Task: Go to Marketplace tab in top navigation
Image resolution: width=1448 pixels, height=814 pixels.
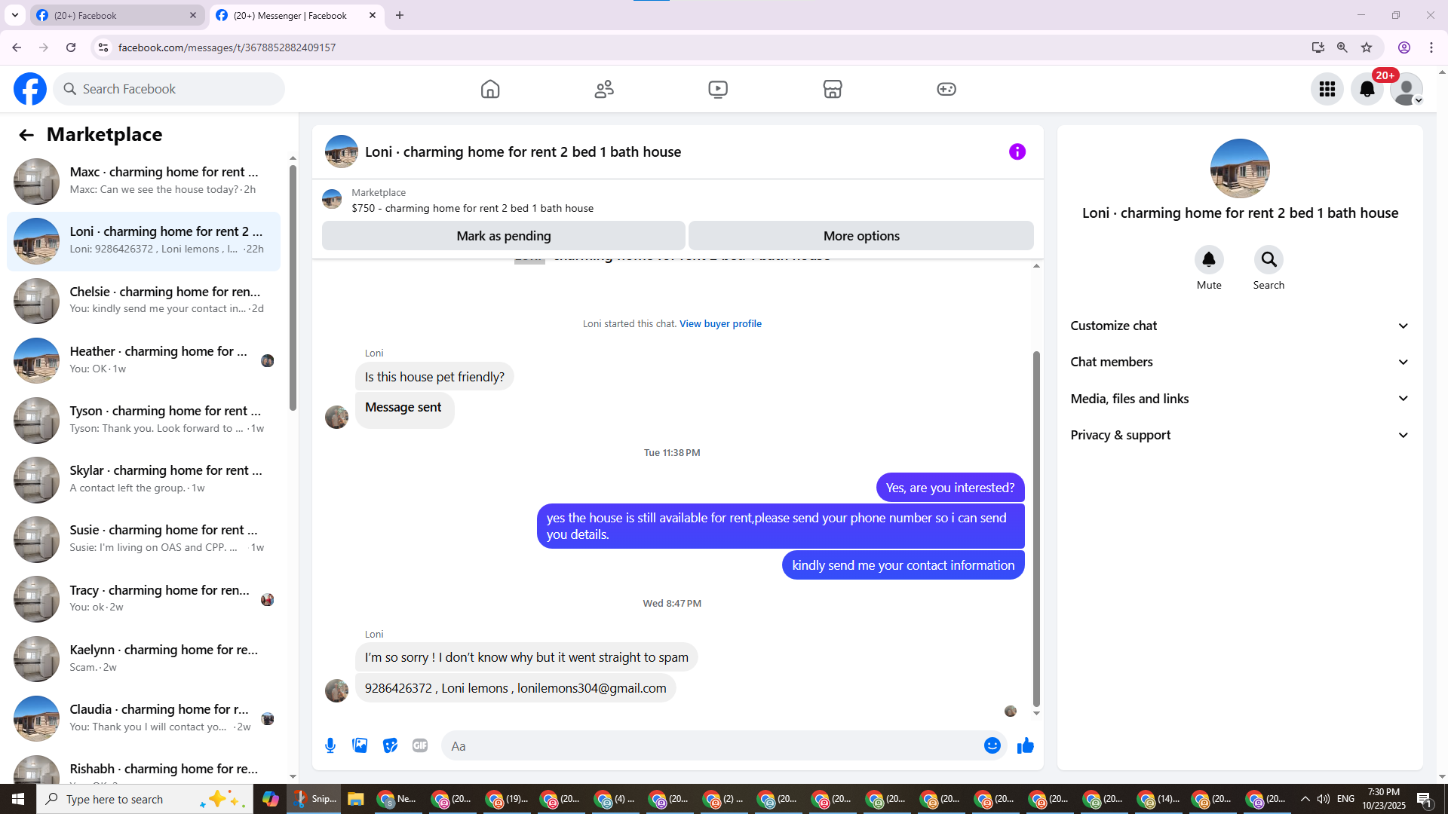Action: 832,89
